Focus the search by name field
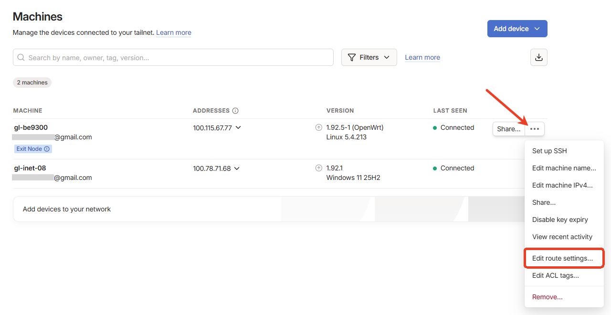Viewport: 611px width, 315px height. 173,57
